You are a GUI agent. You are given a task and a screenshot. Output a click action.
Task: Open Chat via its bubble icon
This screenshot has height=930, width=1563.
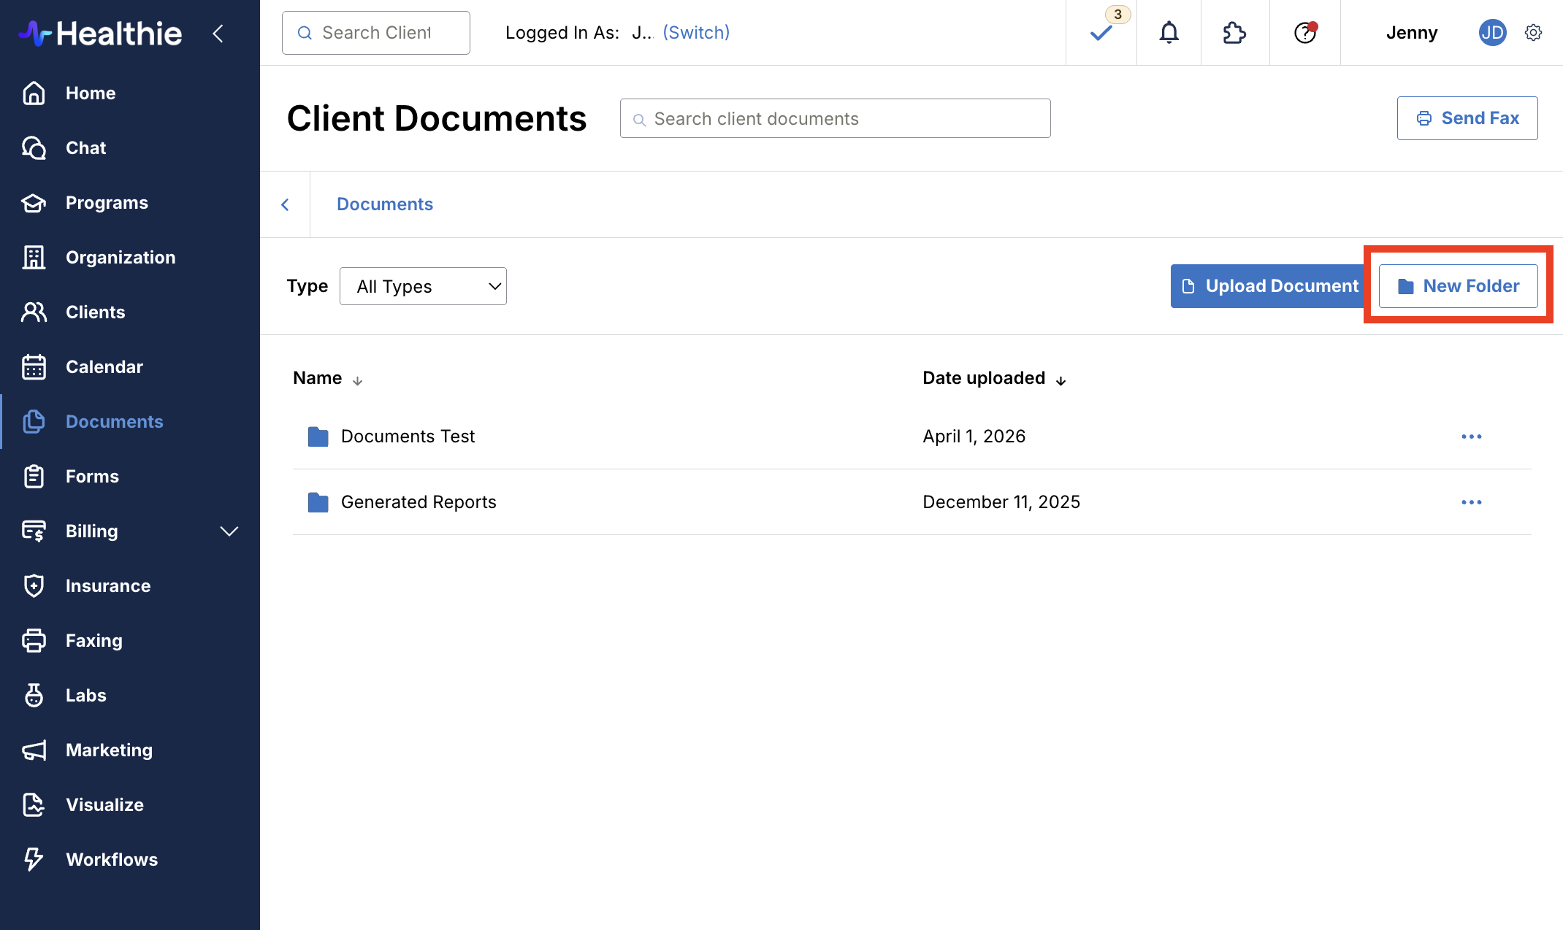tap(34, 147)
